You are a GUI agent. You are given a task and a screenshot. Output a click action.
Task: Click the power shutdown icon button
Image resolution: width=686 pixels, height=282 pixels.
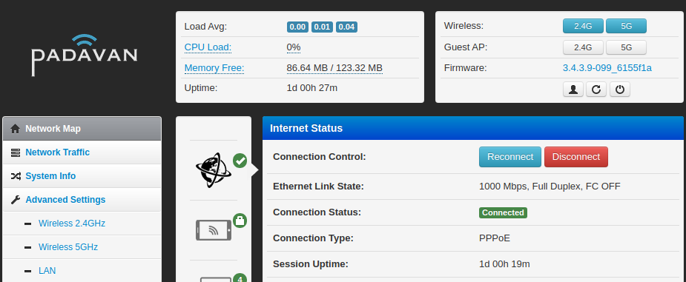click(619, 90)
